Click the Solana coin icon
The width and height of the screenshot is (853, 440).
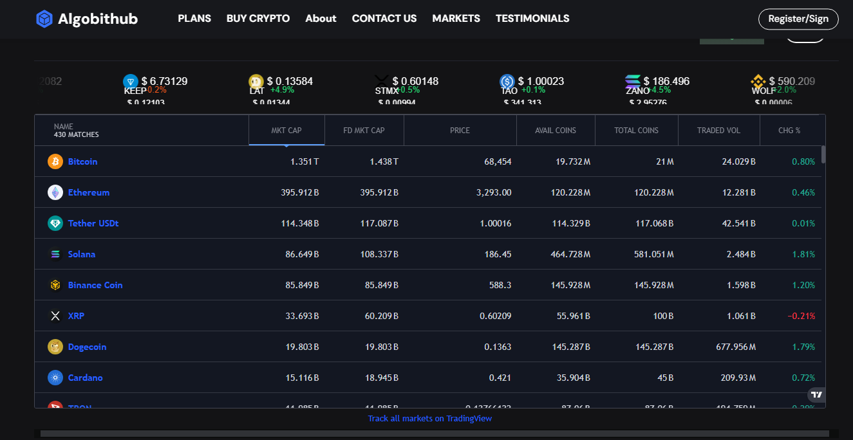click(x=55, y=254)
